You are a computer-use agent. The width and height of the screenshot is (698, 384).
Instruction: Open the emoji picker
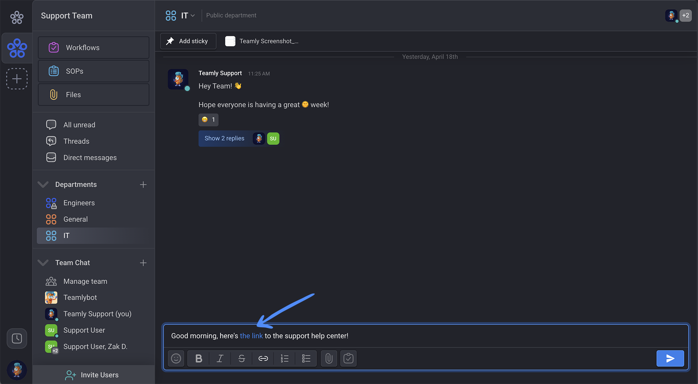click(176, 358)
